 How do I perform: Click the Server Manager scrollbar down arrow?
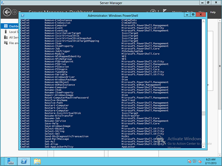click(x=220, y=155)
